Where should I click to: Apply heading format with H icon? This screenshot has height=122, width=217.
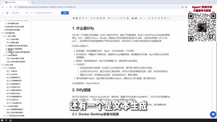(x=74, y=18)
